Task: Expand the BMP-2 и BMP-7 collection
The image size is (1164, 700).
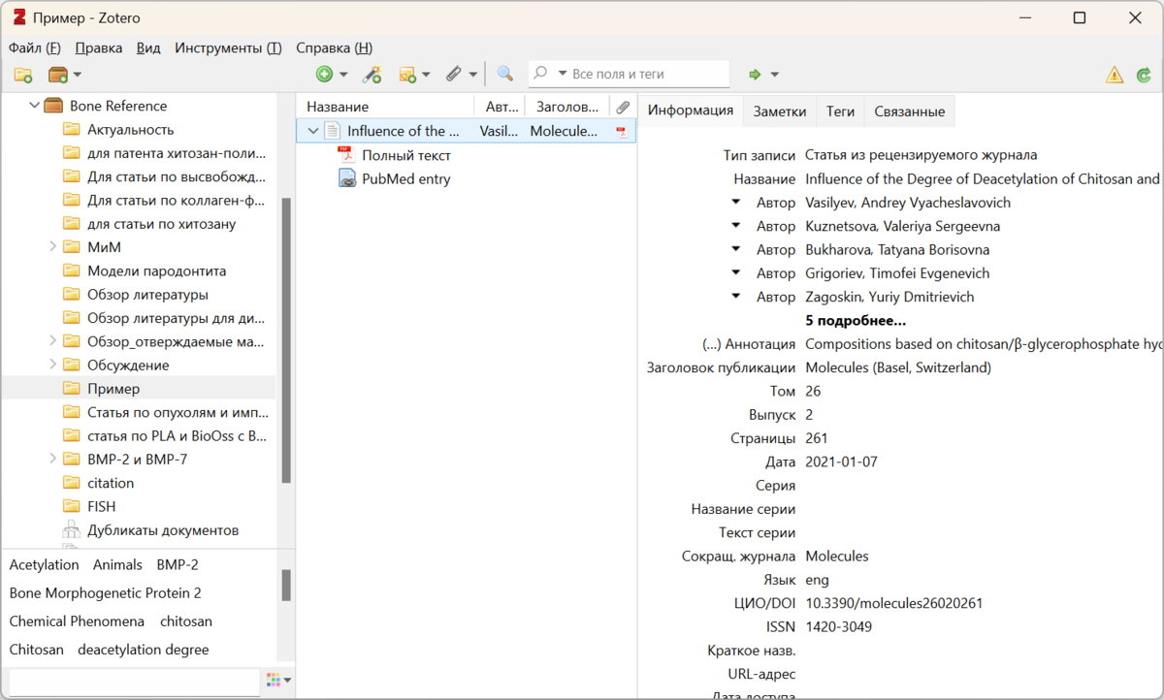Action: tap(52, 459)
